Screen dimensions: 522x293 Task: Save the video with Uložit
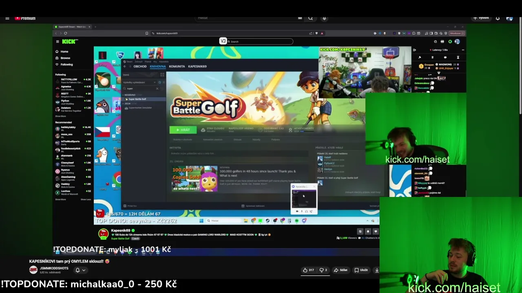pos(361,270)
